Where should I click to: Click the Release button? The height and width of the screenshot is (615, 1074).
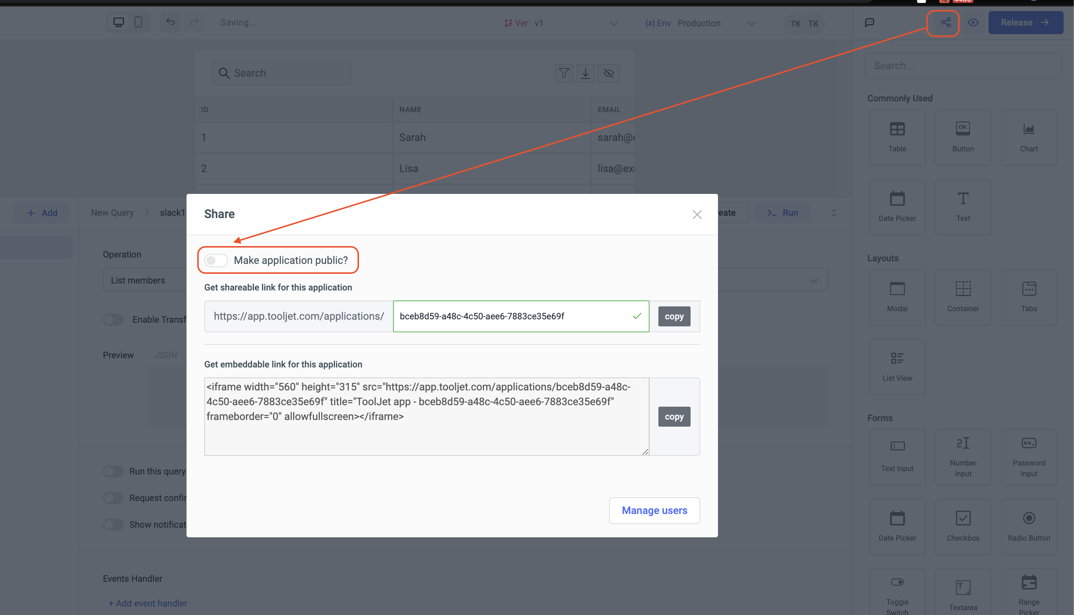(x=1026, y=22)
